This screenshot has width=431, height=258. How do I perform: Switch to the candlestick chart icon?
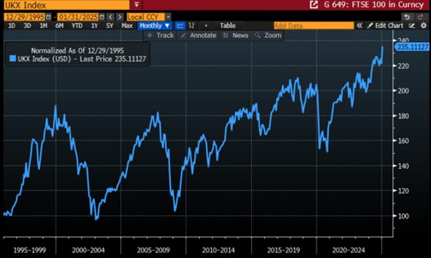click(192, 26)
